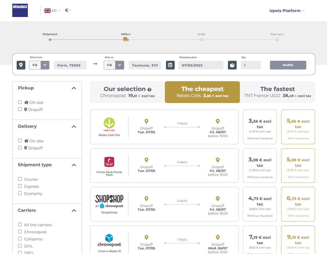Click the truck icon on the Offers step
327x254 pixels.
(x=126, y=39)
